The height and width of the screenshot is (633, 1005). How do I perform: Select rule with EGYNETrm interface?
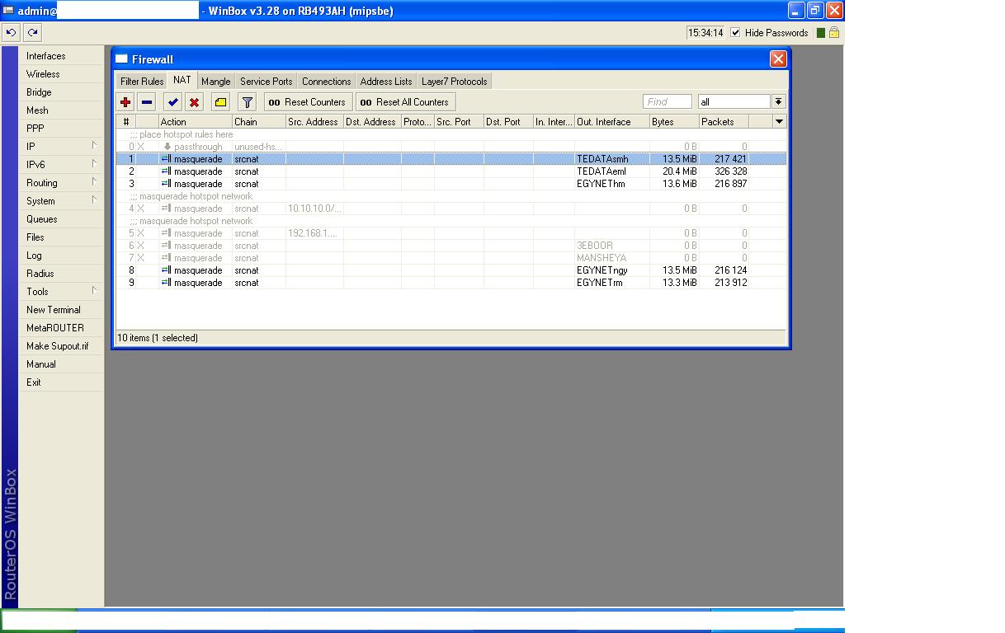point(451,283)
